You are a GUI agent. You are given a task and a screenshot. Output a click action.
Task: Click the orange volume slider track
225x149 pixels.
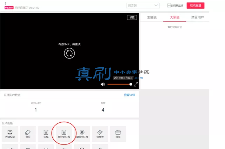click(x=119, y=84)
